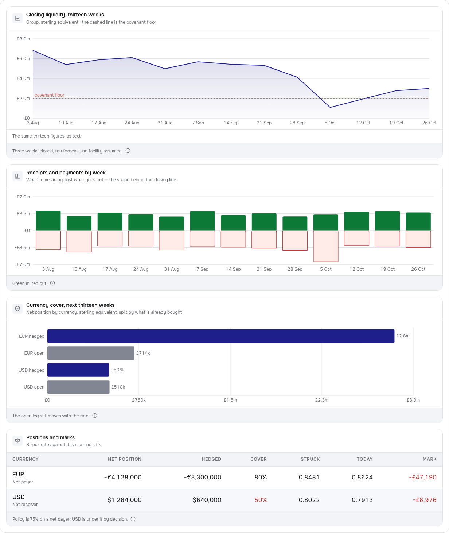Click the £2.8m bar value label
The image size is (449, 533).
[x=403, y=336]
